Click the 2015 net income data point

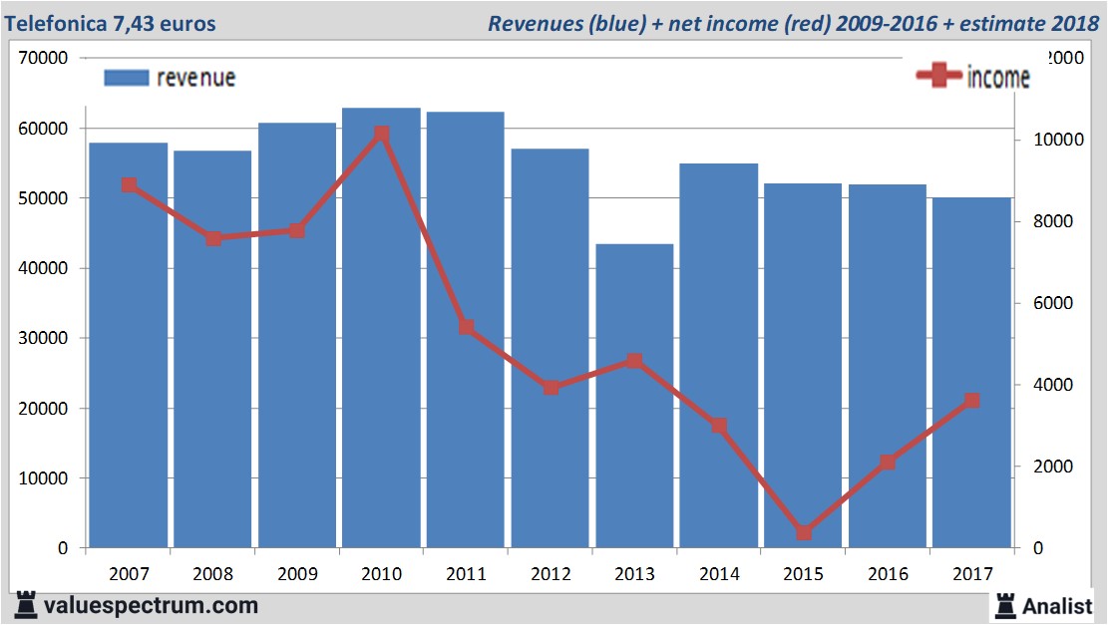tap(804, 533)
